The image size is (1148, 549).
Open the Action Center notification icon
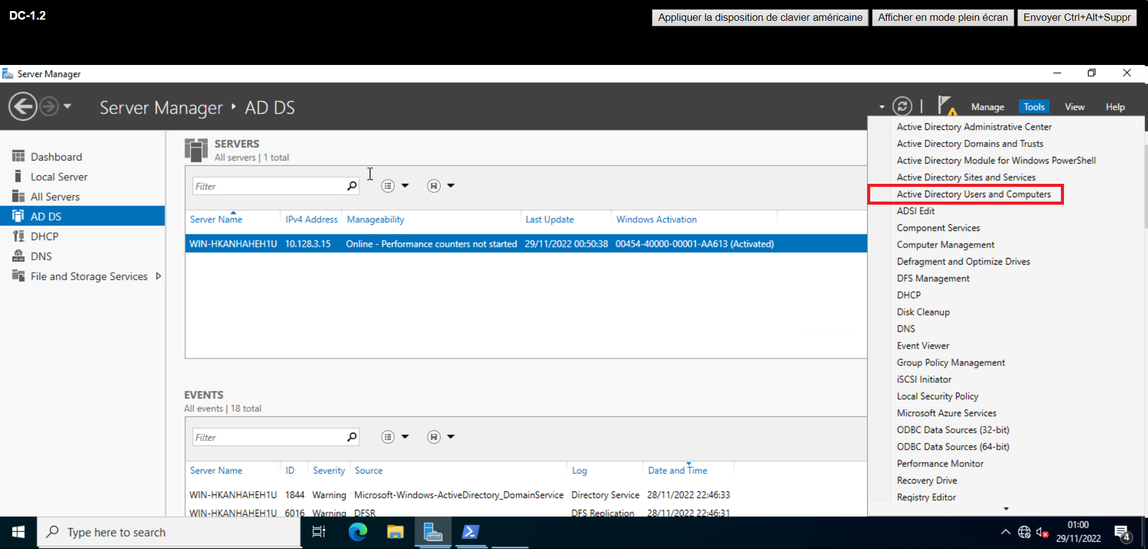tap(1123, 532)
